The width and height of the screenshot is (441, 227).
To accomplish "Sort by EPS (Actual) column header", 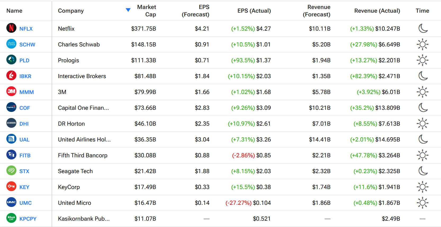I will point(254,11).
